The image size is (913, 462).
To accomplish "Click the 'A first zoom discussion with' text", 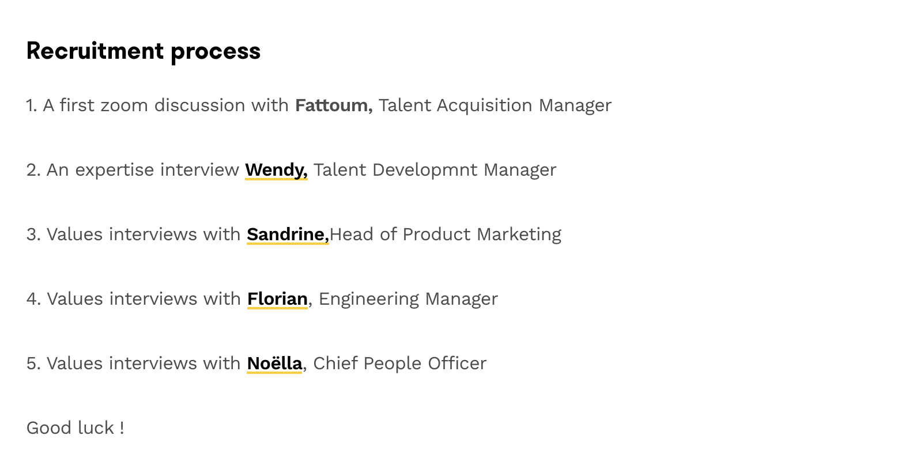I will pyautogui.click(x=165, y=105).
